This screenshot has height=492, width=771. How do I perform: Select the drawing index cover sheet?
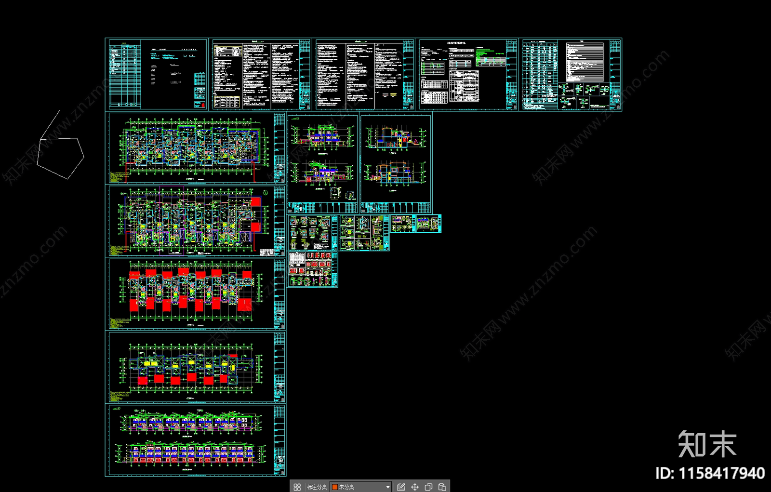coord(157,74)
